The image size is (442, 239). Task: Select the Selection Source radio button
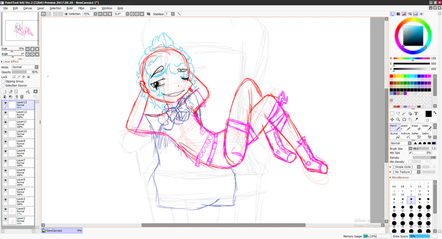tap(3, 85)
